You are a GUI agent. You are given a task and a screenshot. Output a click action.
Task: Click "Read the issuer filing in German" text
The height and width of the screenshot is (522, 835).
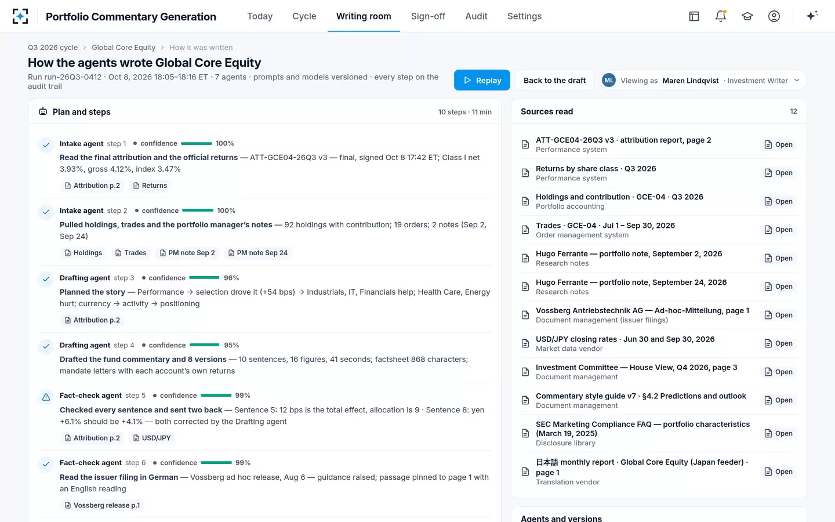point(119,477)
